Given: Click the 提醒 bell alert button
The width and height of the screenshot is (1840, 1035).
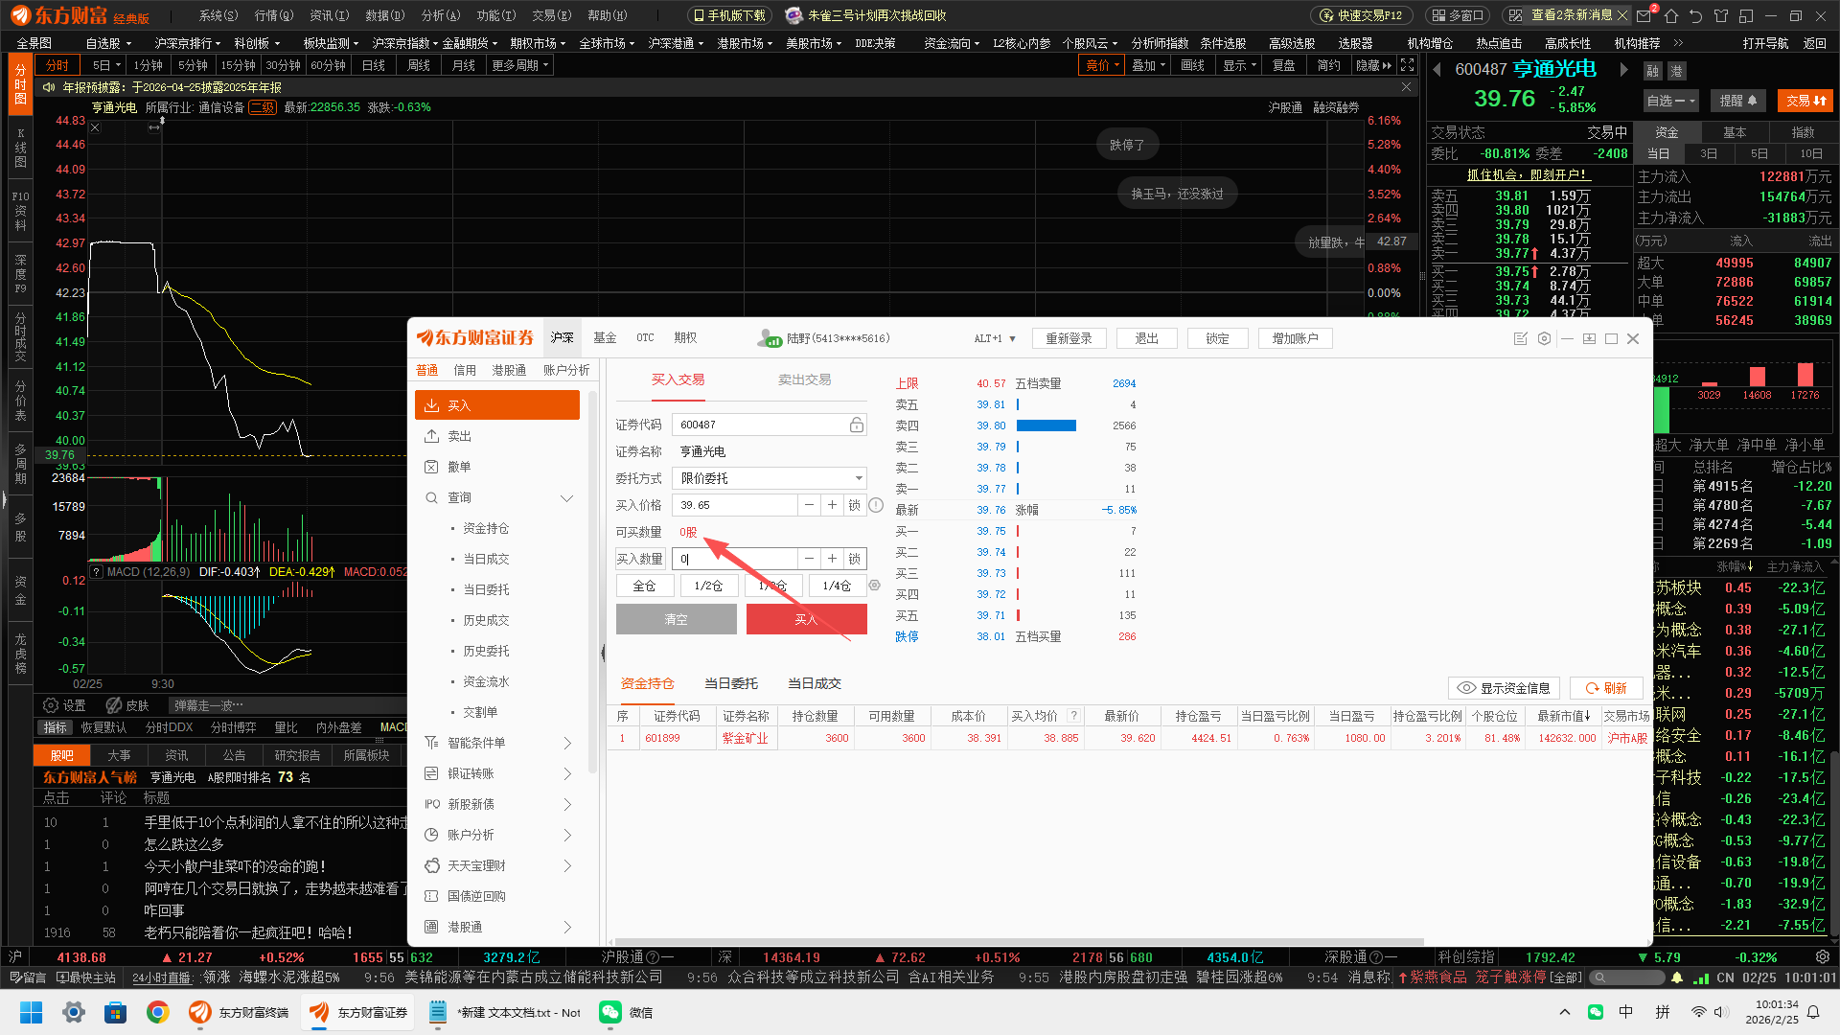Looking at the screenshot, I should click(x=1738, y=101).
